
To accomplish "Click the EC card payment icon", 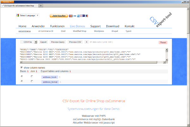I will [87, 16].
